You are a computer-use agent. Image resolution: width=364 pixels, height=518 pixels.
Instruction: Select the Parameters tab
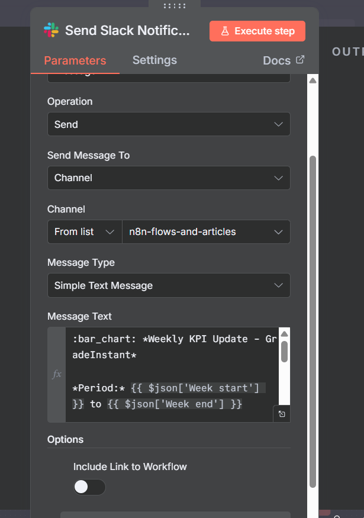tap(75, 60)
